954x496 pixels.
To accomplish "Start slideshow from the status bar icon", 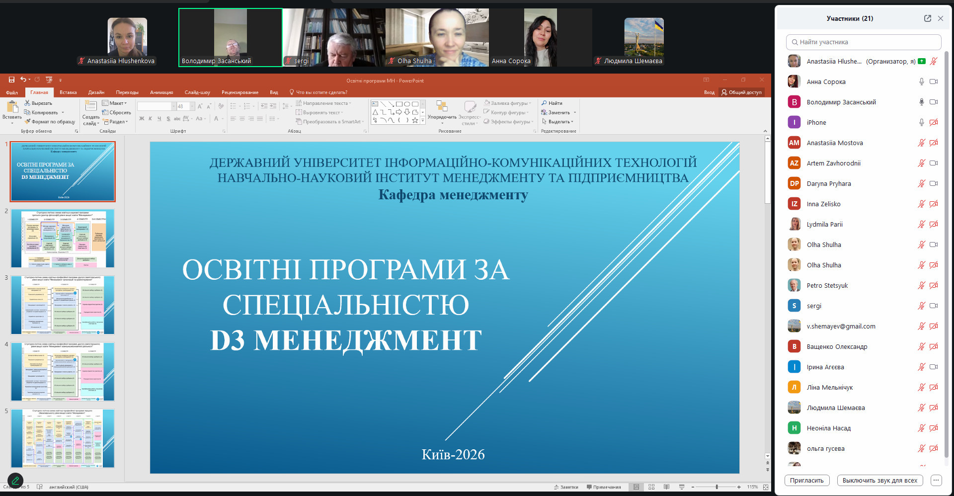I will tap(682, 487).
